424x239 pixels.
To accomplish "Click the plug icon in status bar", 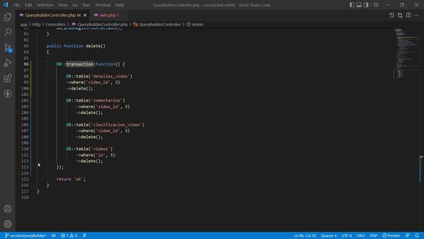I will coord(84,236).
